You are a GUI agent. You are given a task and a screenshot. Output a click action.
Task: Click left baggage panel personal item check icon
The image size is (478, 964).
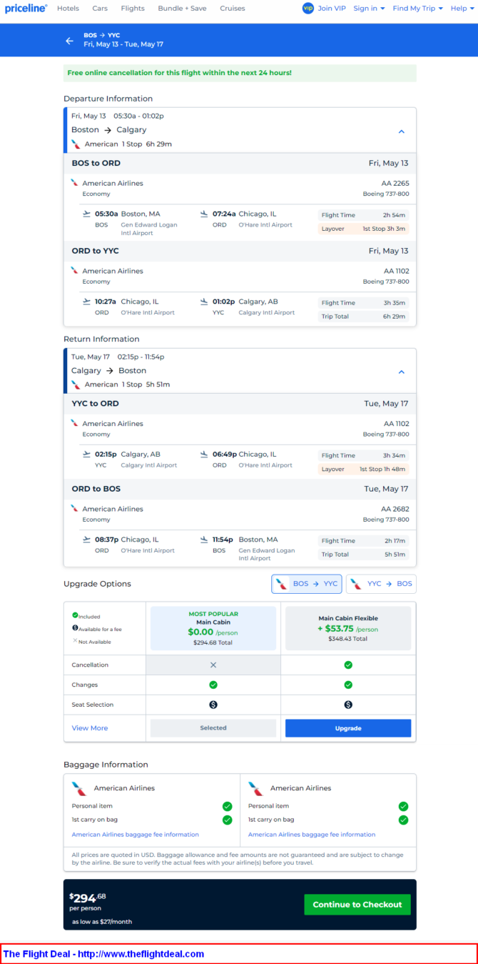coord(228,806)
